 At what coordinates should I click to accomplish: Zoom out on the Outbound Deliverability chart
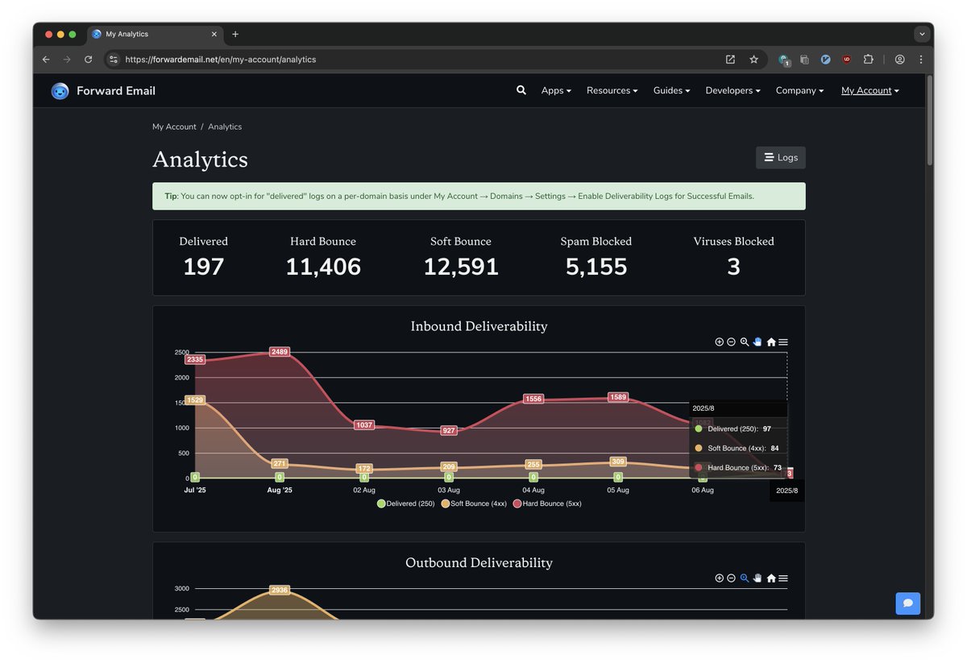(731, 578)
